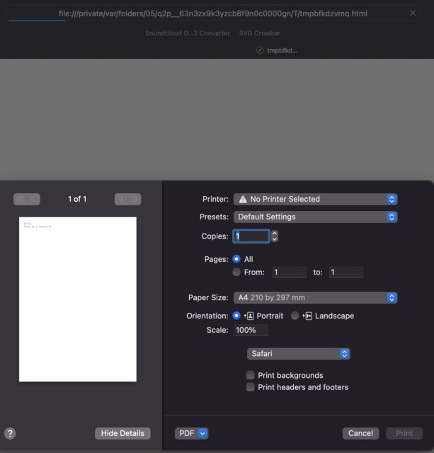434x453 pixels.
Task: Click the '1 of 1' page count text
Action: [x=77, y=199]
